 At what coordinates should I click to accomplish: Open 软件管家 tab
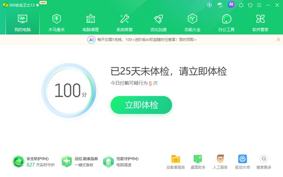coord(260,23)
